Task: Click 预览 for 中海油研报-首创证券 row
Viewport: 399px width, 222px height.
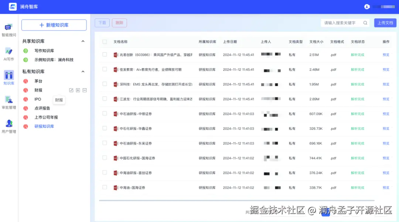Action: click(386, 173)
